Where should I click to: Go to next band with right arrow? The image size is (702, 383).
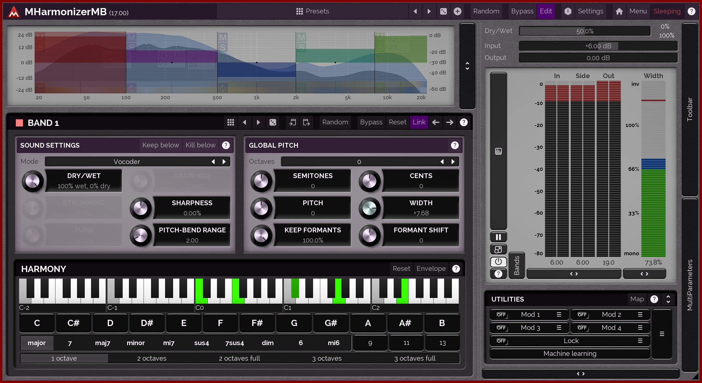pyautogui.click(x=449, y=122)
